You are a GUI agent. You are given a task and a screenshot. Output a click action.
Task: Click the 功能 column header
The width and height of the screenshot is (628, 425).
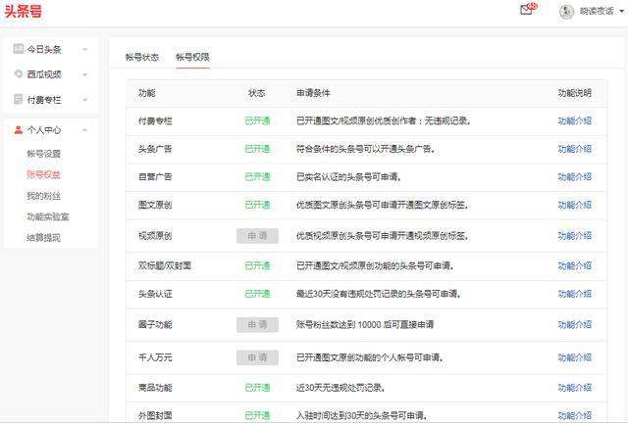coord(146,93)
